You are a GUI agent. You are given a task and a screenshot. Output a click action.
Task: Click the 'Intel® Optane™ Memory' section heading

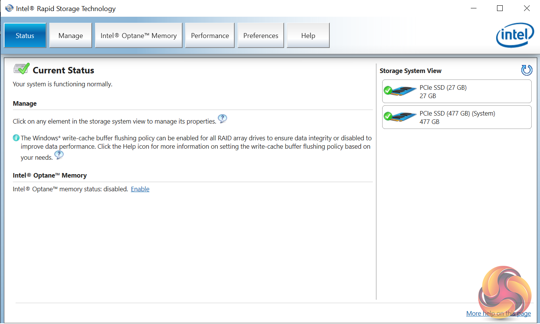pos(50,175)
